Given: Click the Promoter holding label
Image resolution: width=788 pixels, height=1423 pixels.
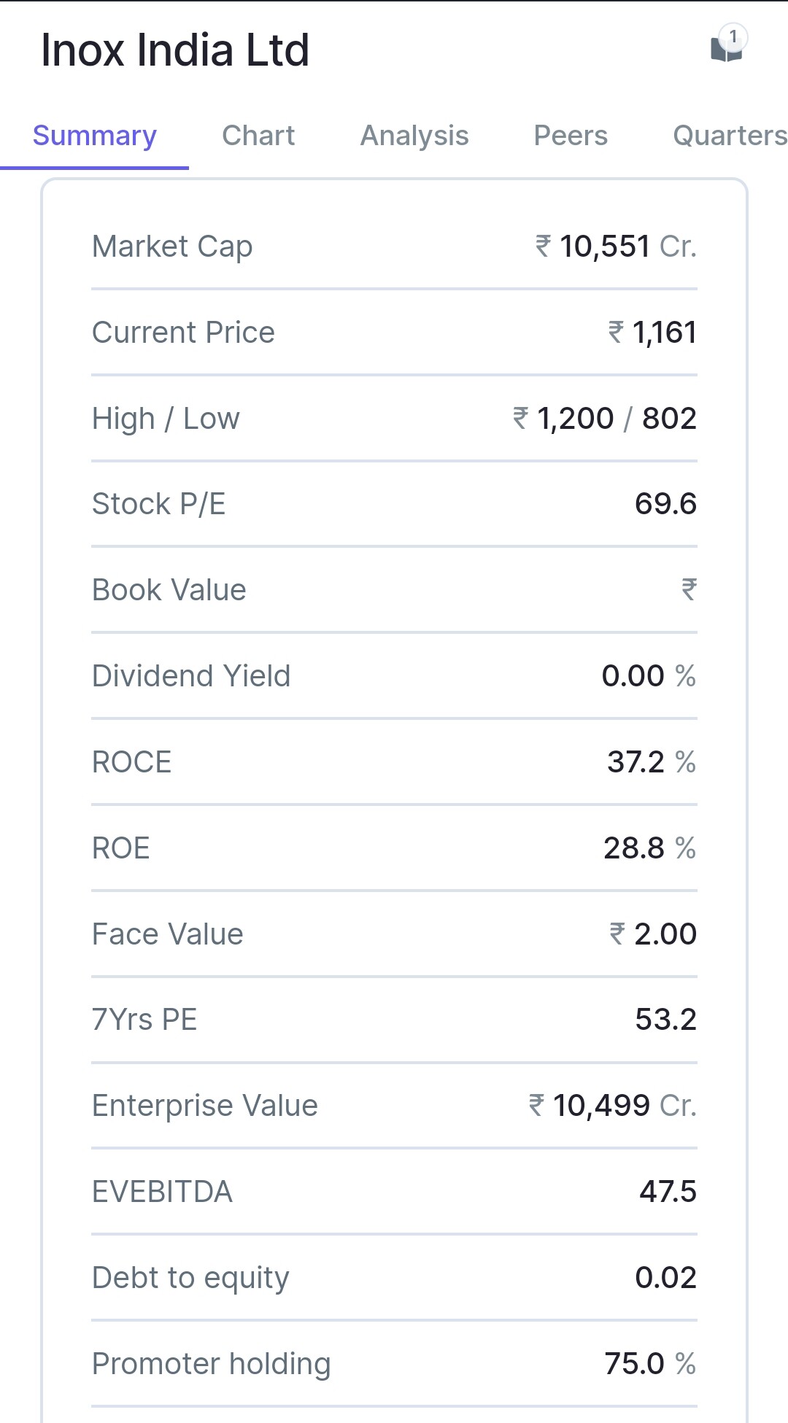Looking at the screenshot, I should (212, 1364).
